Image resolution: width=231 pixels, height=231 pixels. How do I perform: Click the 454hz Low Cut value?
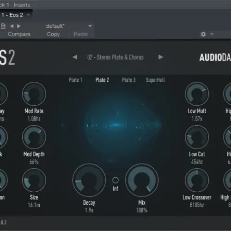point(197,162)
